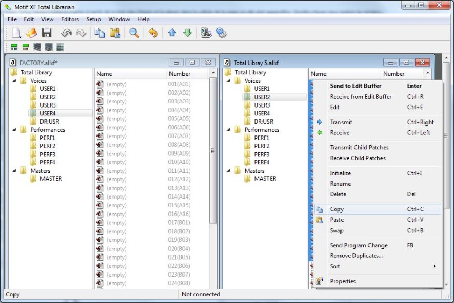This screenshot has height=303, width=454.
Task: Select the 012(A12) empty row
Action: click(152, 179)
